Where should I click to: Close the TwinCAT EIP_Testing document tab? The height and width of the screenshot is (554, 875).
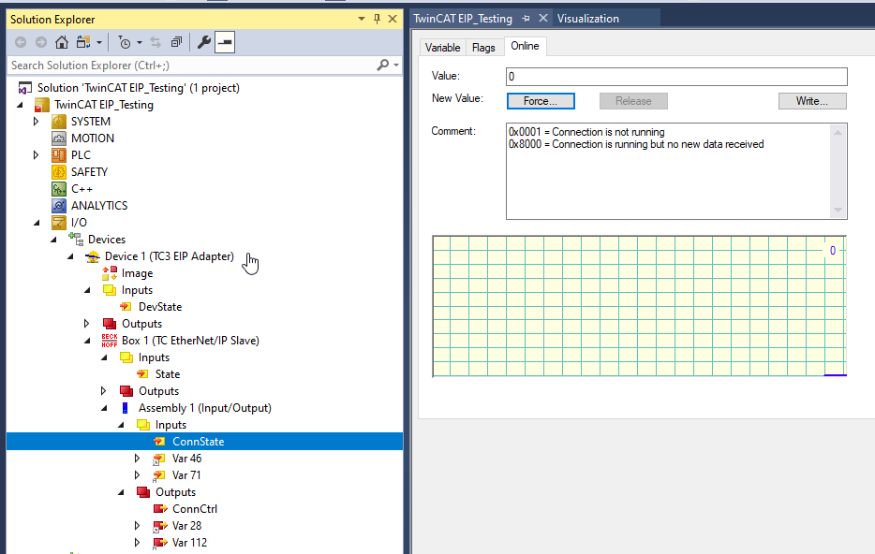tap(543, 19)
